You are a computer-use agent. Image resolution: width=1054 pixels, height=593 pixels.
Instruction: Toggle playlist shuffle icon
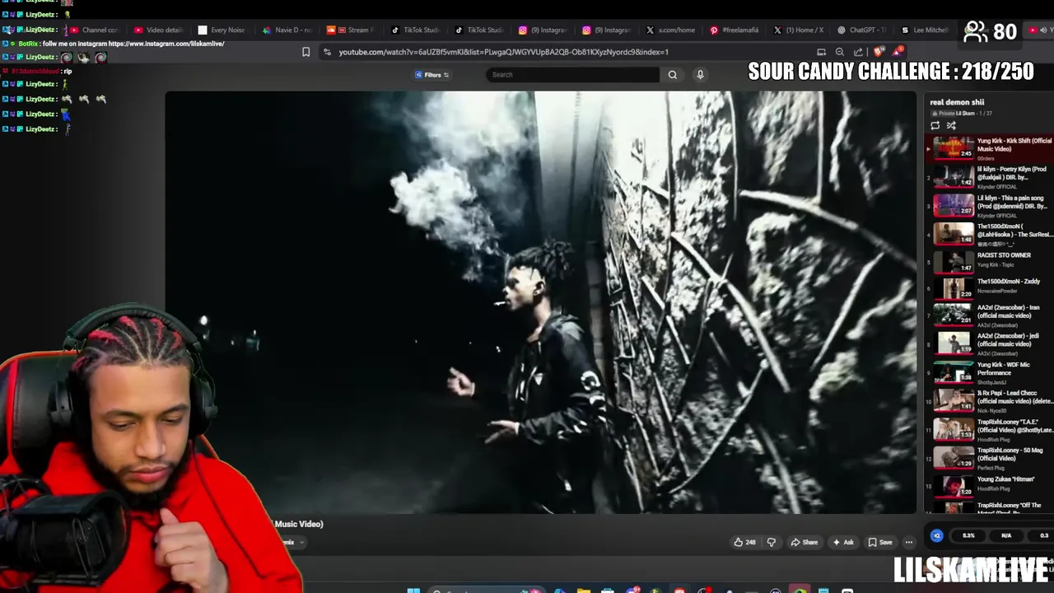pos(951,126)
